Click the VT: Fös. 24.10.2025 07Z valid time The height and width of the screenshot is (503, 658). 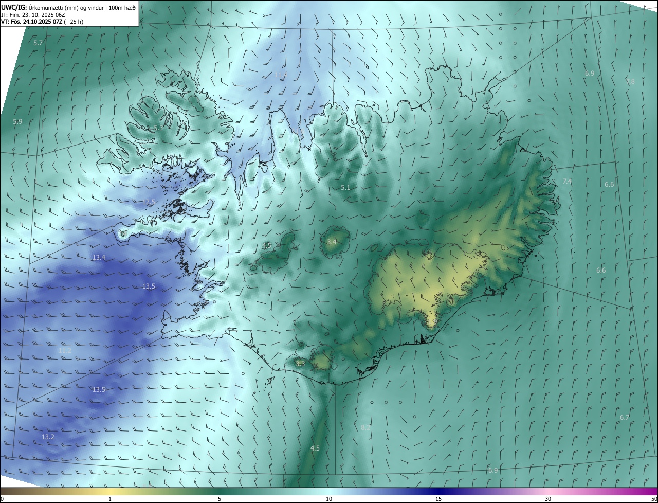(42, 22)
